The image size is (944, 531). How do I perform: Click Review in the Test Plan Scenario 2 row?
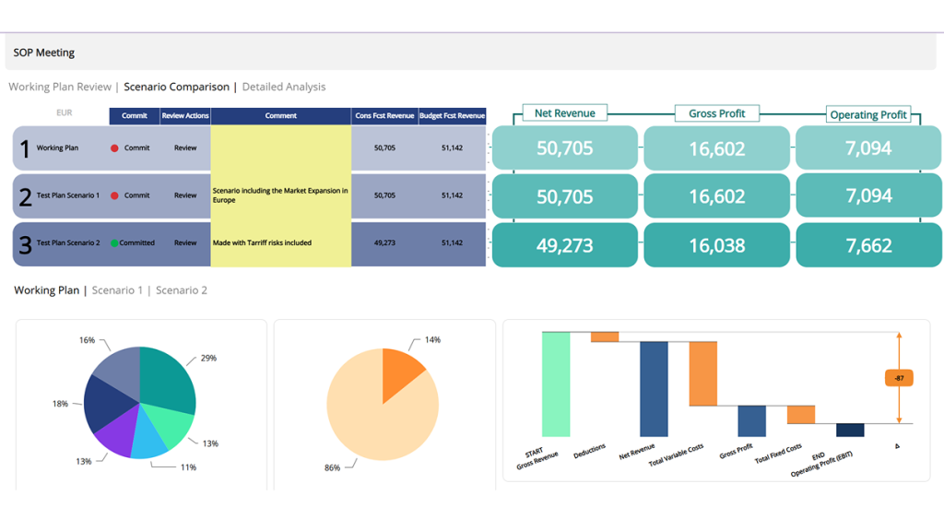pos(184,243)
